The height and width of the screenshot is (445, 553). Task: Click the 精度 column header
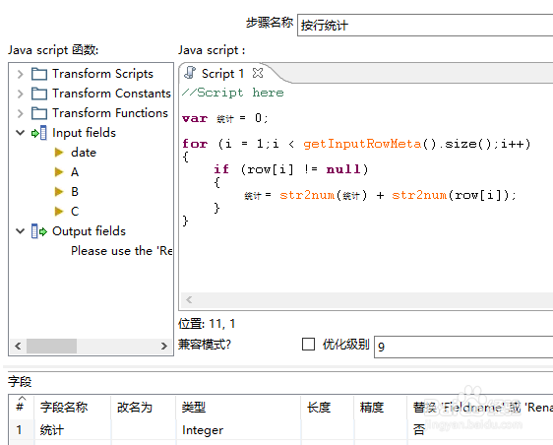[x=372, y=408]
